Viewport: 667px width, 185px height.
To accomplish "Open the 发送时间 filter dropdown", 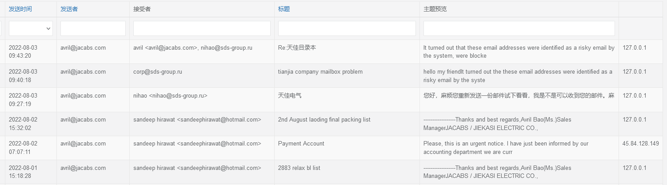I will pos(31,28).
